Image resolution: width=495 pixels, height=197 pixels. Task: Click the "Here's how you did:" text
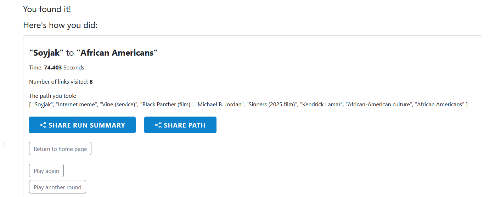click(x=60, y=26)
